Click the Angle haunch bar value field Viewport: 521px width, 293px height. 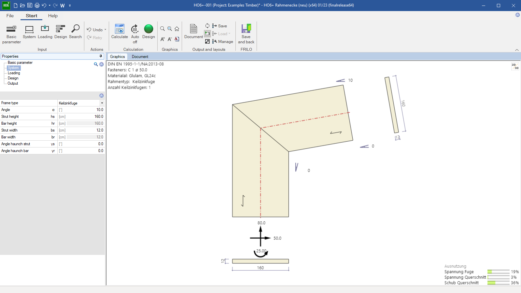tap(85, 151)
